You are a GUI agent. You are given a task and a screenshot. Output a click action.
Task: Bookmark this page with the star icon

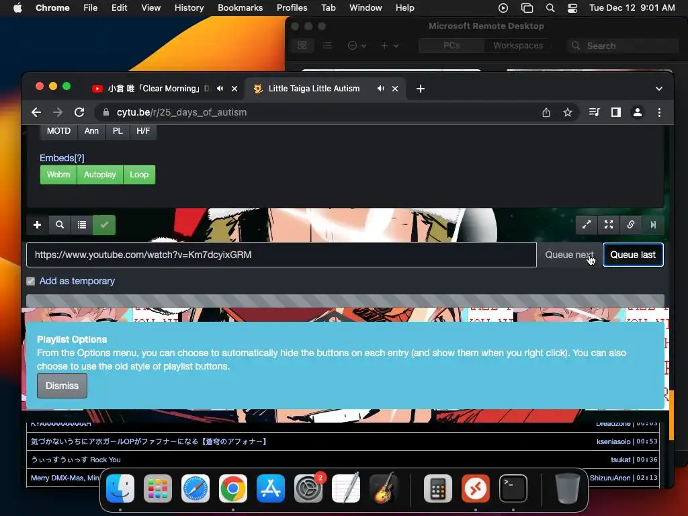tap(568, 113)
